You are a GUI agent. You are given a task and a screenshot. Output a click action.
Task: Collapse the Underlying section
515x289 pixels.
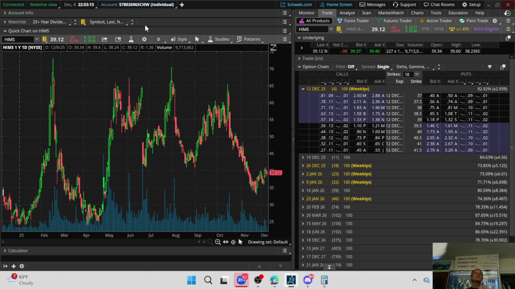pos(299,38)
